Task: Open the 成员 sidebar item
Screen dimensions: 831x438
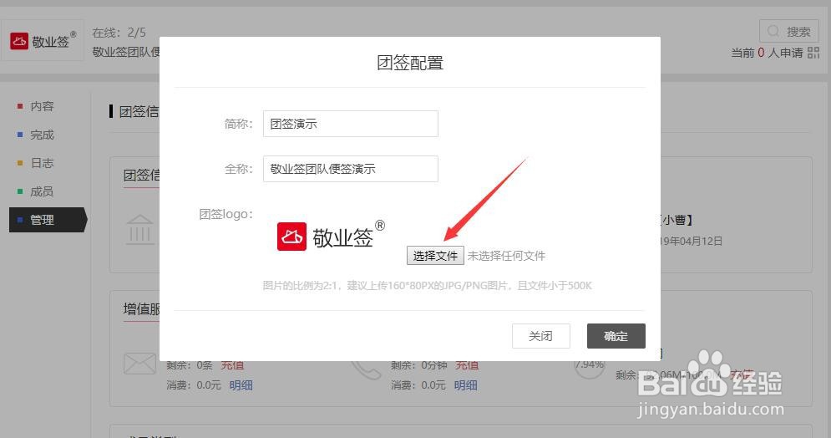Action: coord(42,191)
